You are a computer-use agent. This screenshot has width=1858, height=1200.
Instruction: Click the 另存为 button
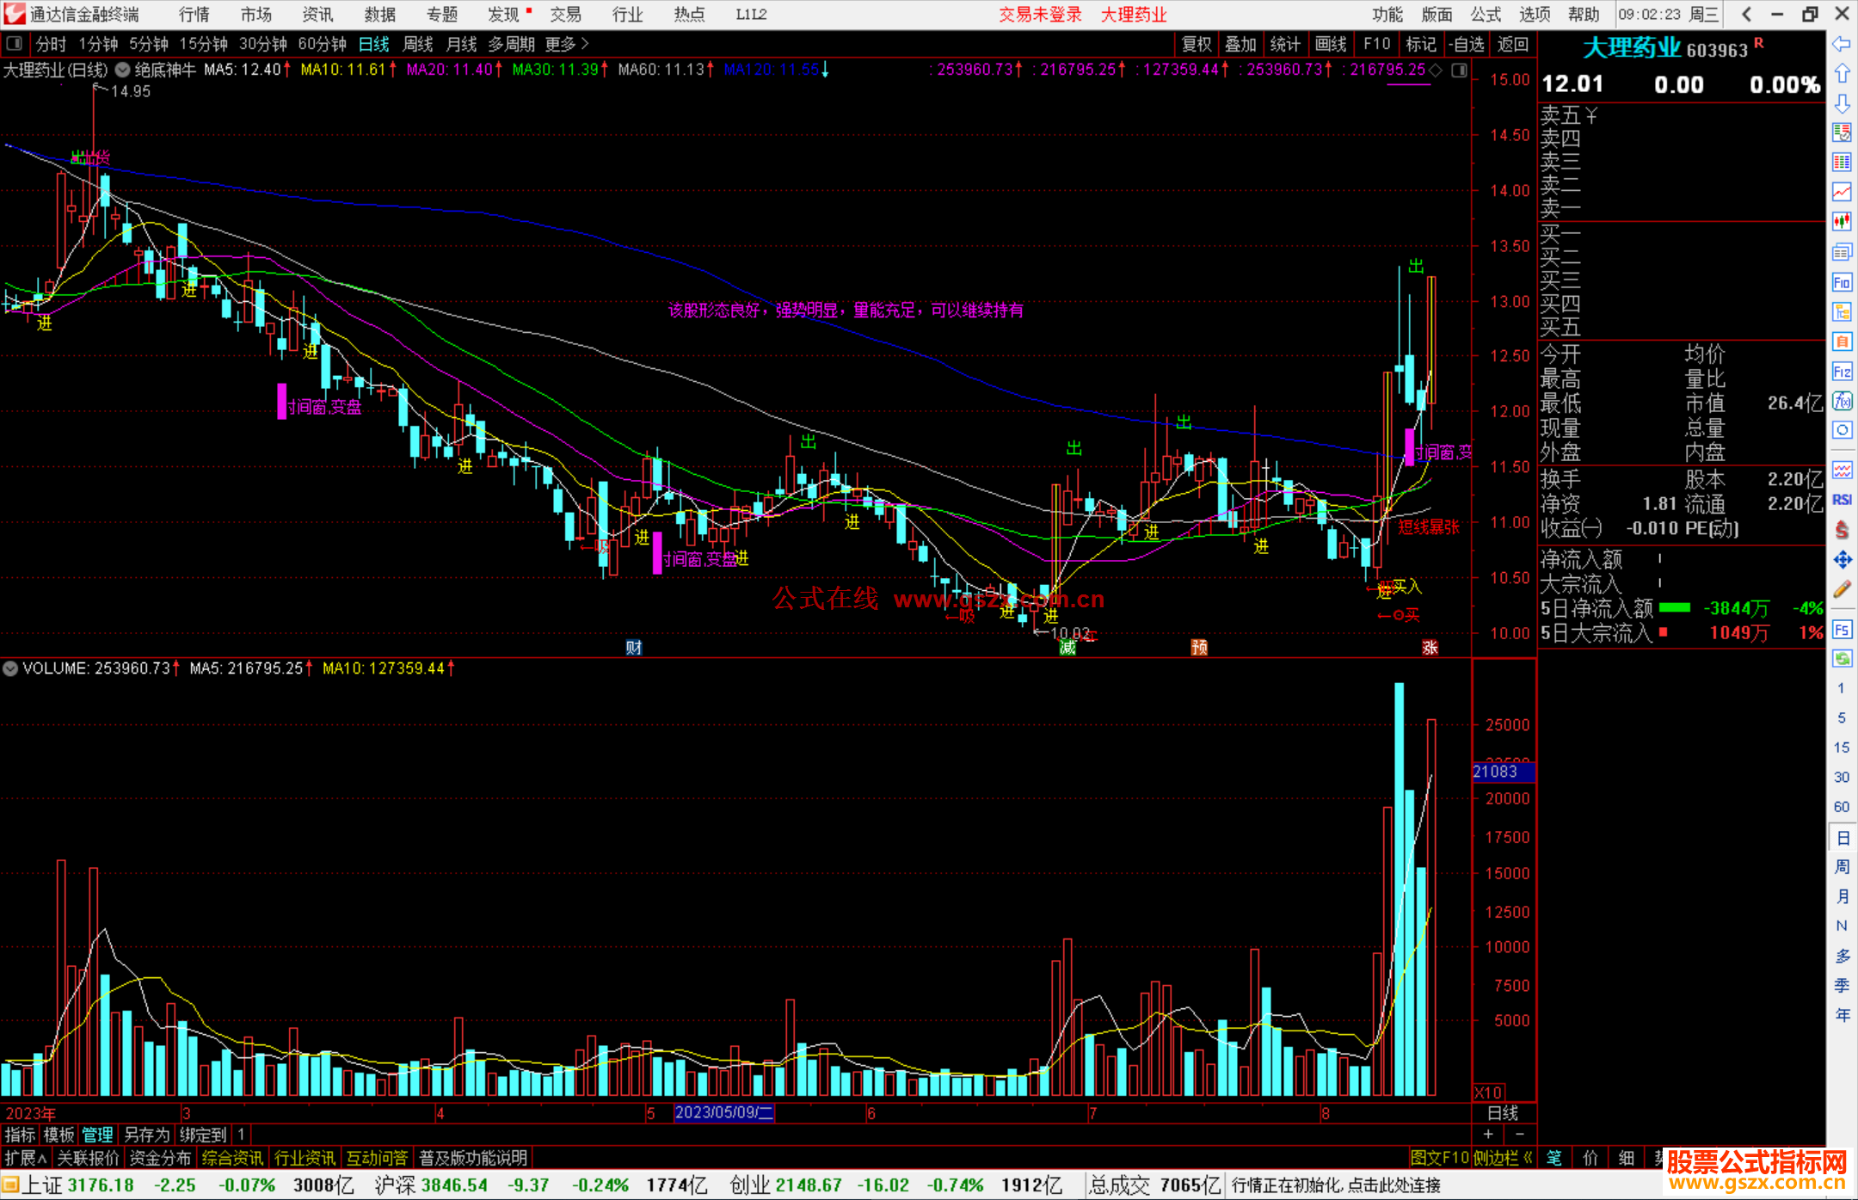tap(146, 1135)
